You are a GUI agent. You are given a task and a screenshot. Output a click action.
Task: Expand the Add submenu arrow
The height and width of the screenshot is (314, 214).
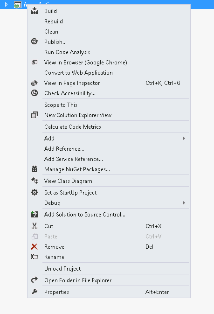pyautogui.click(x=184, y=139)
